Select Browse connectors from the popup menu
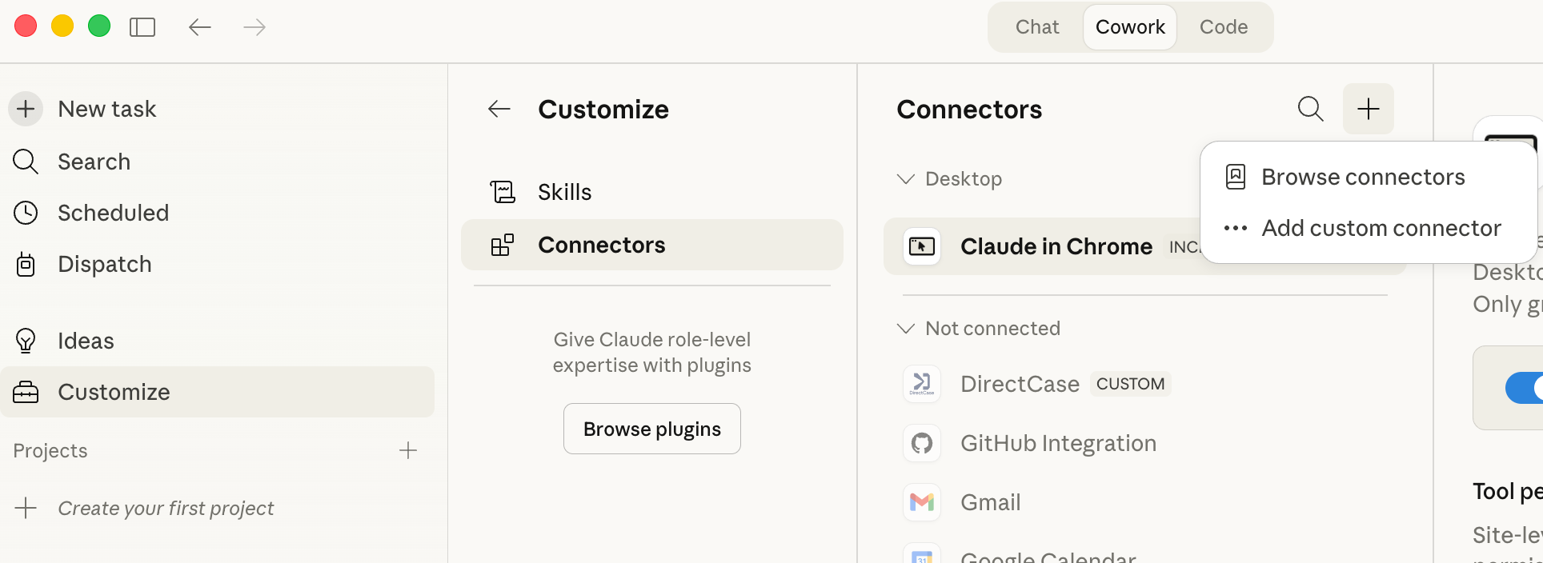Viewport: 1543px width, 563px height. [x=1362, y=177]
